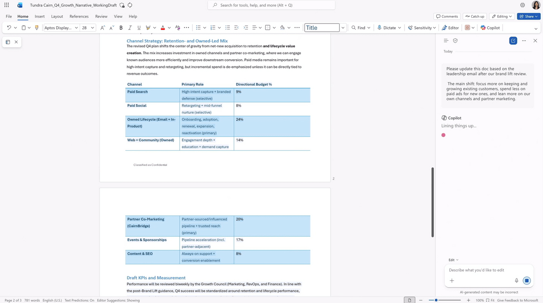Toggle underline formatting in the ribbon
543x303 pixels.
[139, 28]
